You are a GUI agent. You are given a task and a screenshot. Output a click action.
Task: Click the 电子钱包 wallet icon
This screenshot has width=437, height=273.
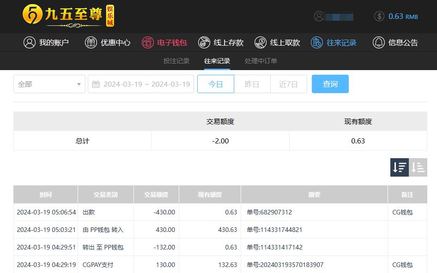[148, 42]
